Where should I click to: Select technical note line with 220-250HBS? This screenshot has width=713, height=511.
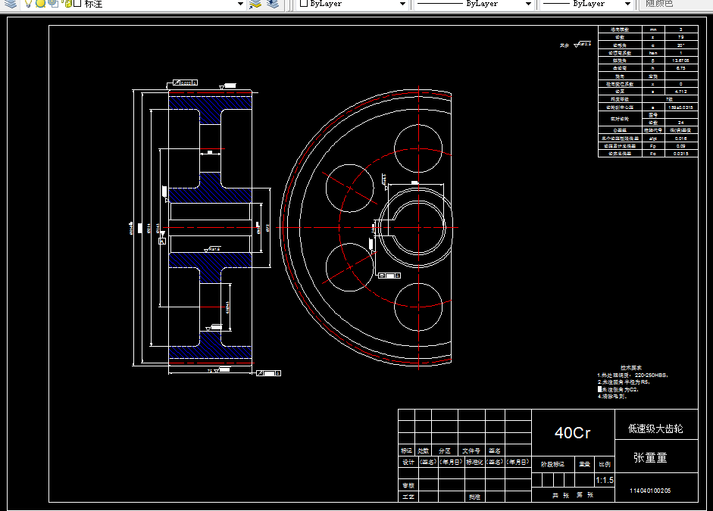[x=633, y=375]
